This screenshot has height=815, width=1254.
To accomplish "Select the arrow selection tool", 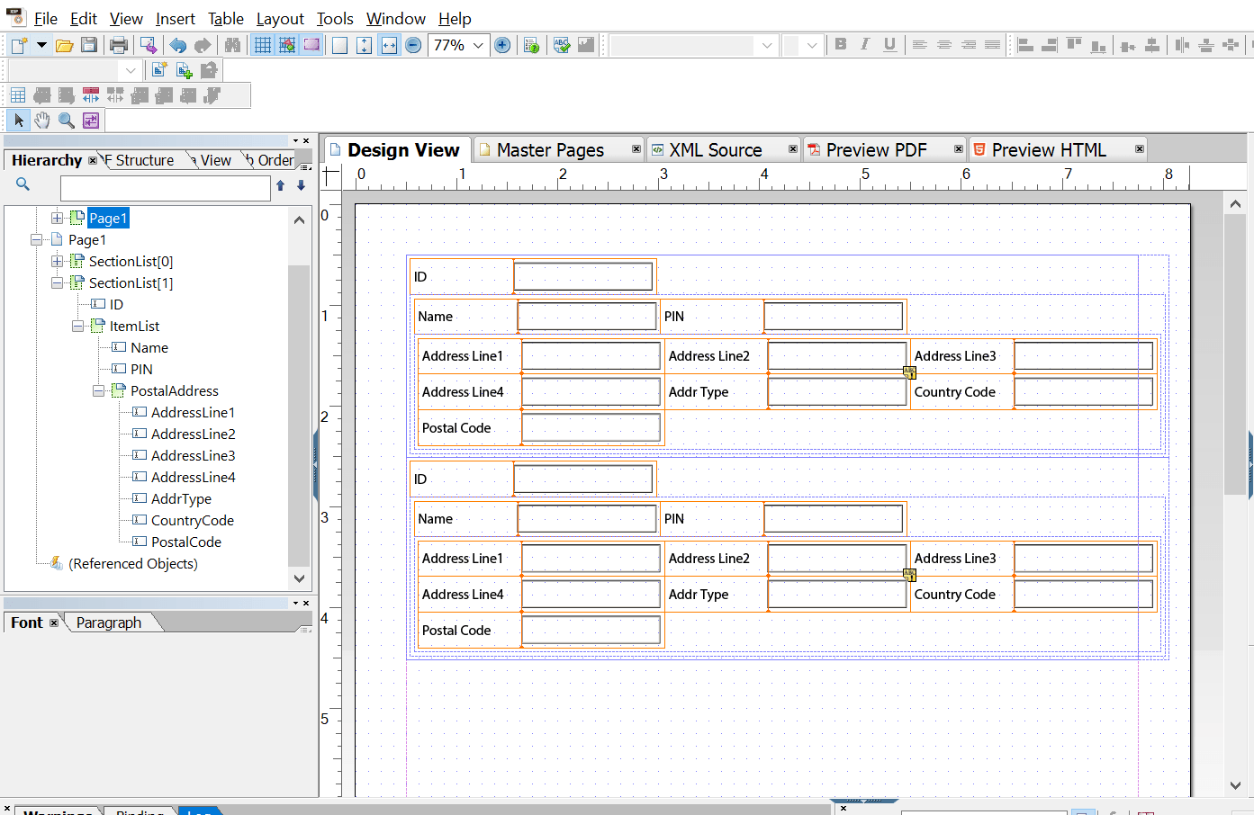I will (18, 120).
